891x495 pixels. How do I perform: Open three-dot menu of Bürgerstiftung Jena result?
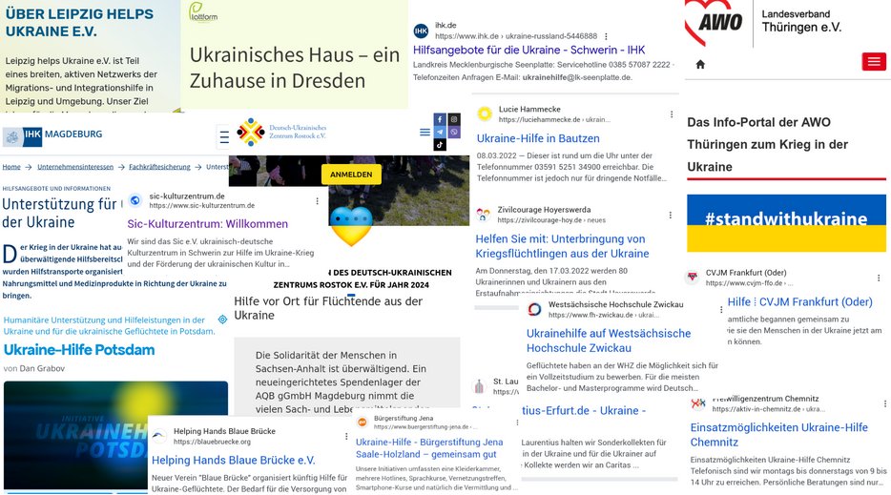[517, 423]
